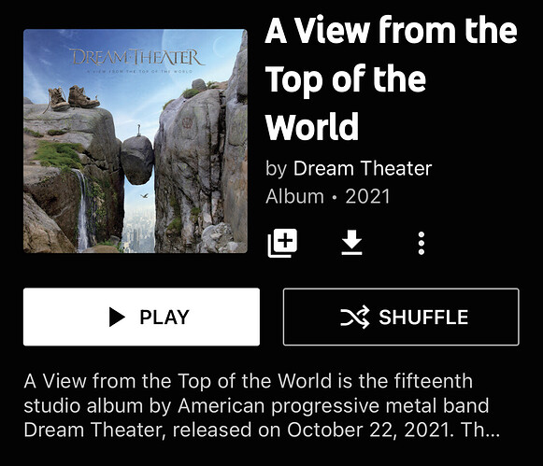
Task: Click the 'Album' type label
Action: tap(294, 196)
